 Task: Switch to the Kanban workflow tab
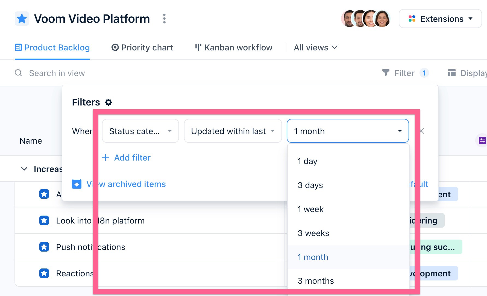tap(234, 48)
